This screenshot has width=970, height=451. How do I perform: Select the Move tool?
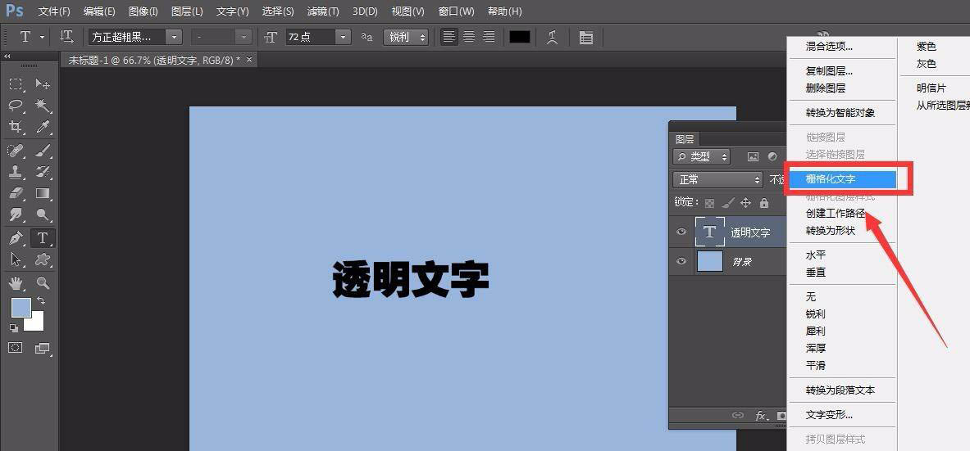43,84
